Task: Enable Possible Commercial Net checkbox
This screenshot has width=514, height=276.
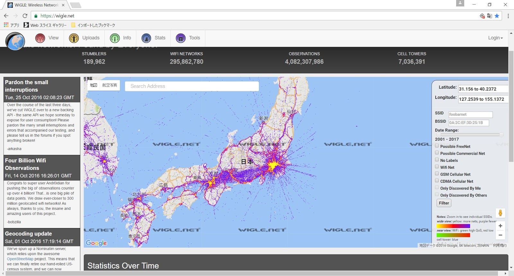Action: tap(437, 153)
